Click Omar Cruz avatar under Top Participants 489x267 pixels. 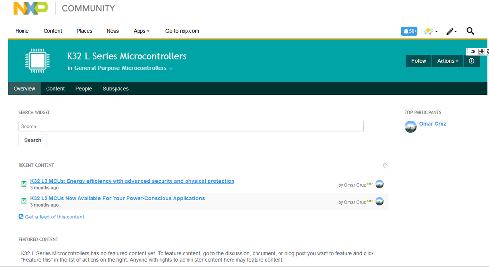[410, 127]
